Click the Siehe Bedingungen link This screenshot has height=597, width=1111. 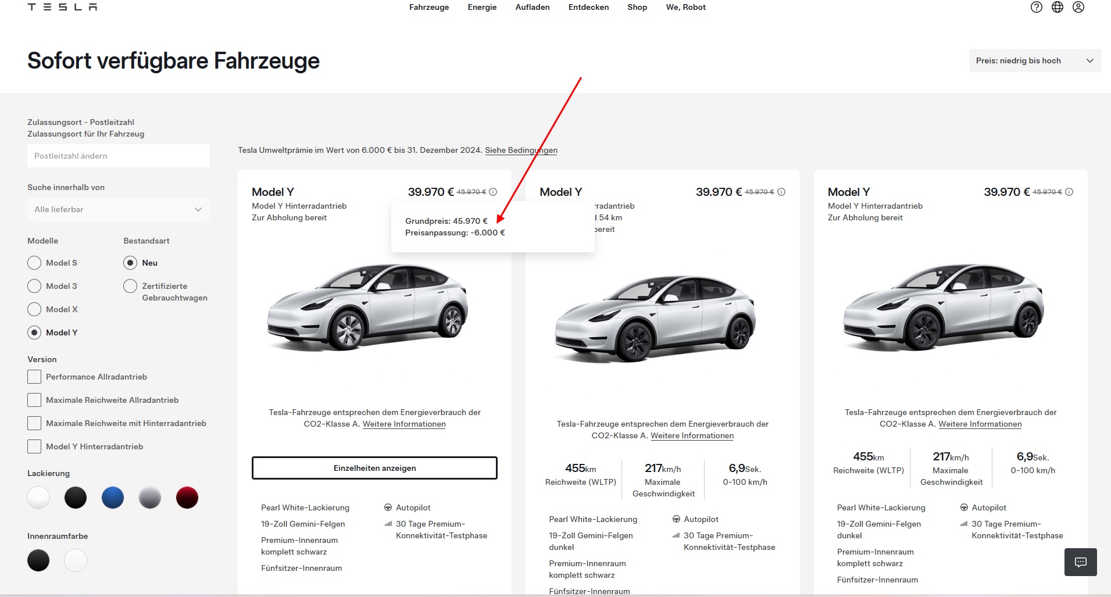[x=521, y=150]
